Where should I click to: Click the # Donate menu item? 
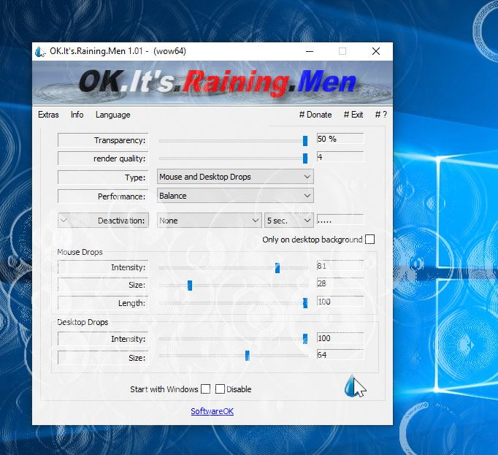tap(315, 115)
